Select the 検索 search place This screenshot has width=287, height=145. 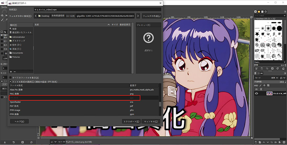click(x=14, y=29)
